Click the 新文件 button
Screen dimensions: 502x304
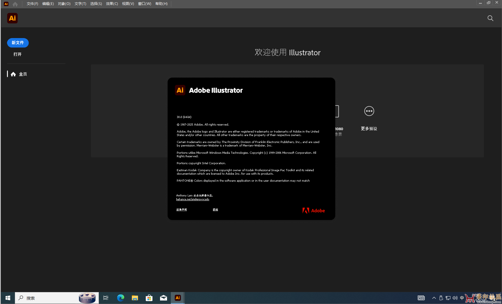18,43
